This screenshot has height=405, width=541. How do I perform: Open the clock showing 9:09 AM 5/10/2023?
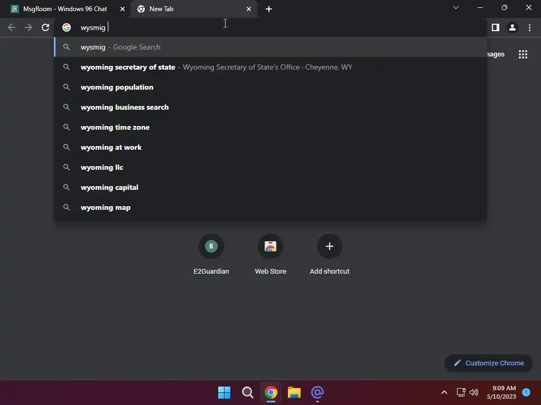[x=501, y=392]
